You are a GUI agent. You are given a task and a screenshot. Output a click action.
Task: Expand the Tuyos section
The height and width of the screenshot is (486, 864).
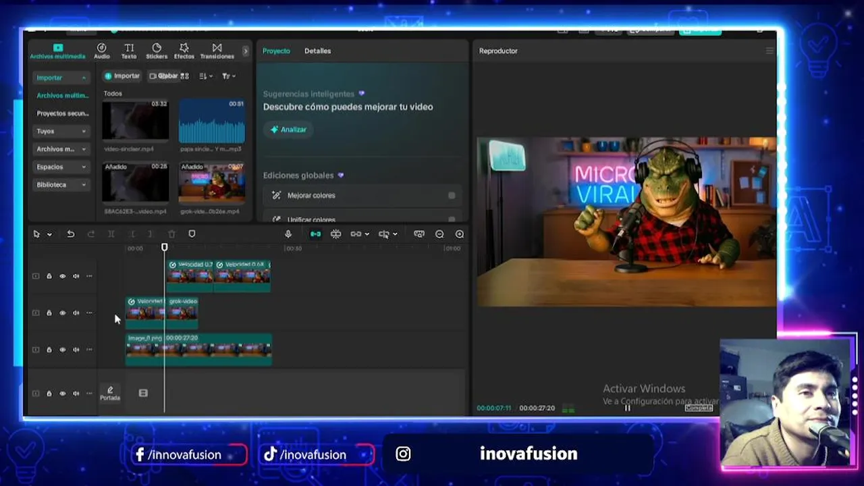pos(84,132)
